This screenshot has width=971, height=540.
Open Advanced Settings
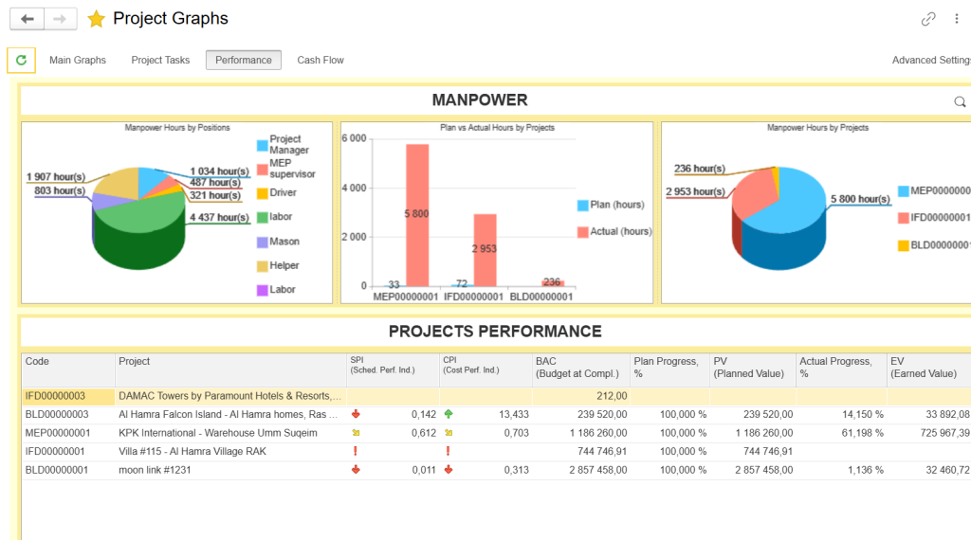(x=931, y=60)
